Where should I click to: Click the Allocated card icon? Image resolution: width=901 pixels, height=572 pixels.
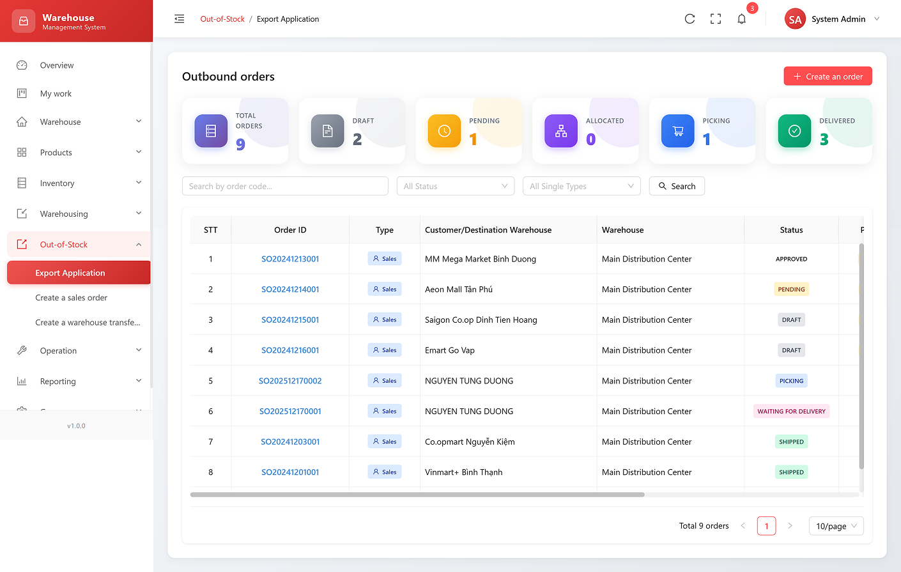[x=561, y=131]
